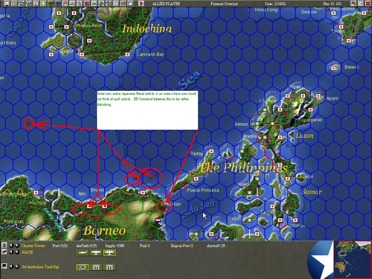Click the 'Aircraft: 39' value
The image size is (372, 279).
(x=216, y=246)
